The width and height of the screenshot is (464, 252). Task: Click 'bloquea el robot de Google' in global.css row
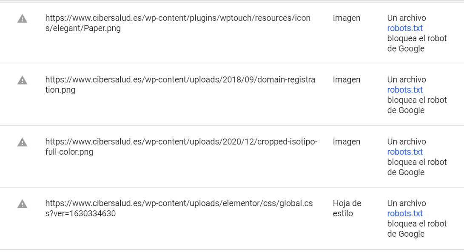(x=417, y=229)
